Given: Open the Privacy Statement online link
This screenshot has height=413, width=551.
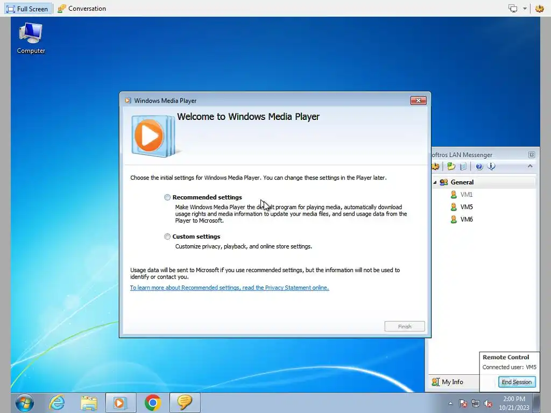Looking at the screenshot, I should pos(229,288).
